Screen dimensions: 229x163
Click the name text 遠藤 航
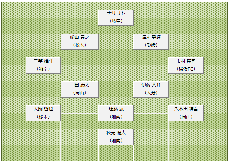pyautogui.click(x=116, y=109)
